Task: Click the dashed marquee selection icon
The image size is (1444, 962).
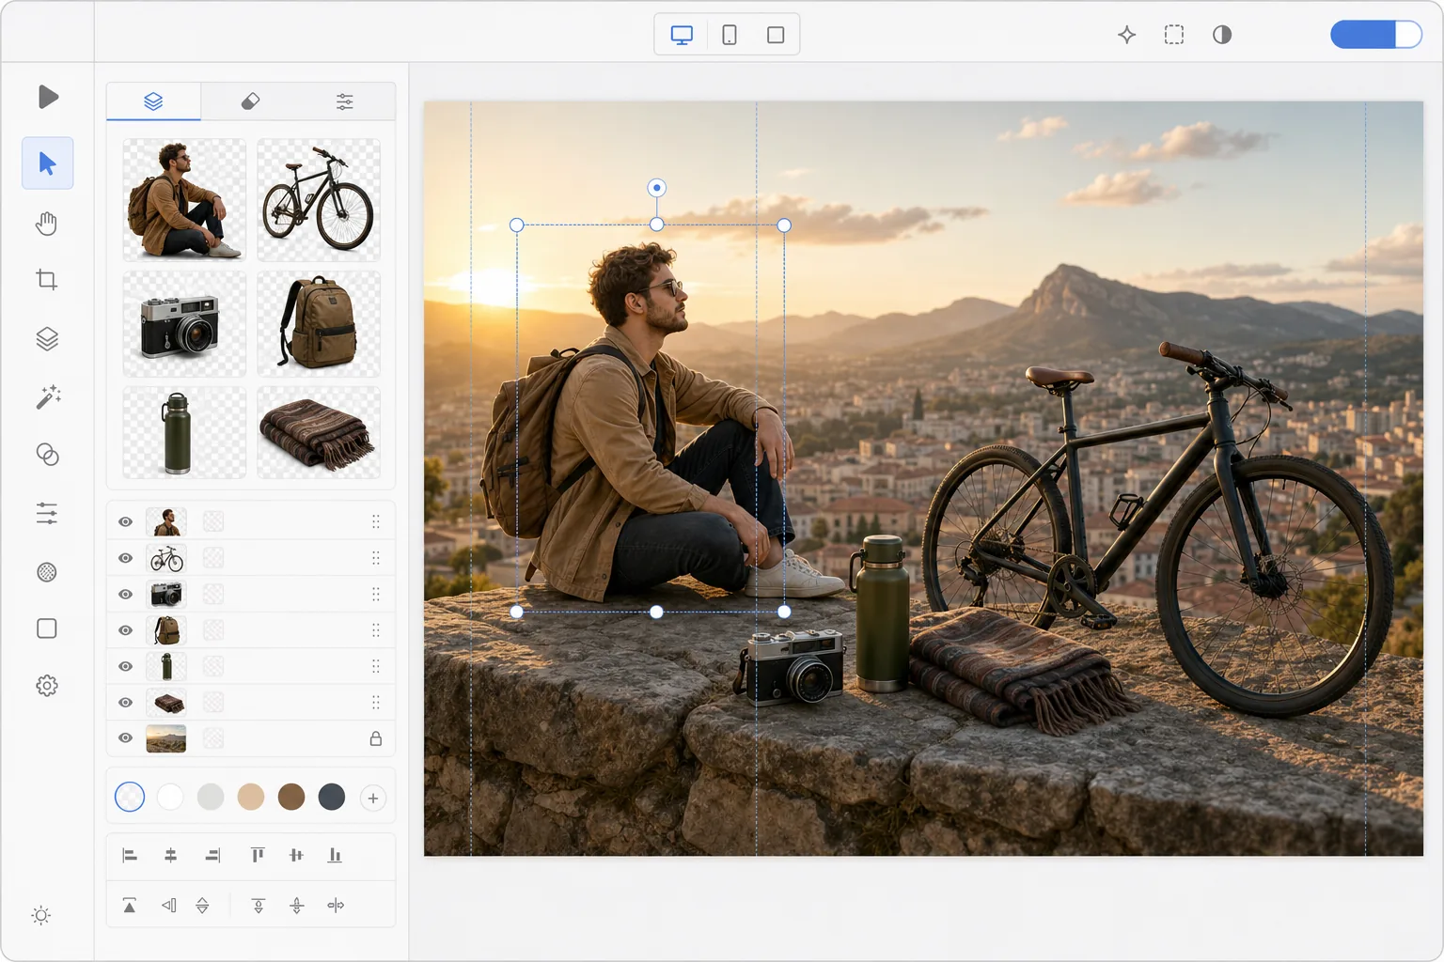Action: (x=1174, y=35)
